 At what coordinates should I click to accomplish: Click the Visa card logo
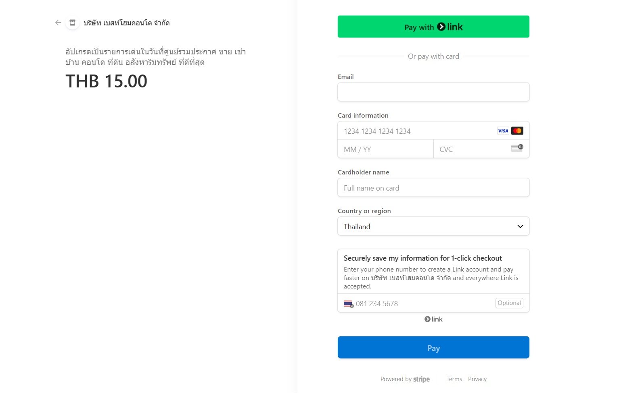point(503,131)
